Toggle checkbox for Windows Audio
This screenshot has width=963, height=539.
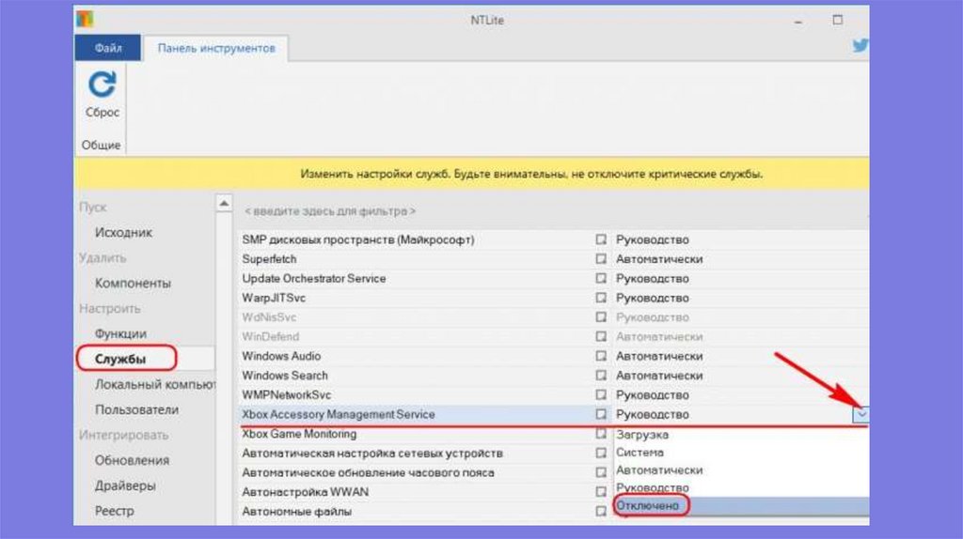tap(601, 356)
